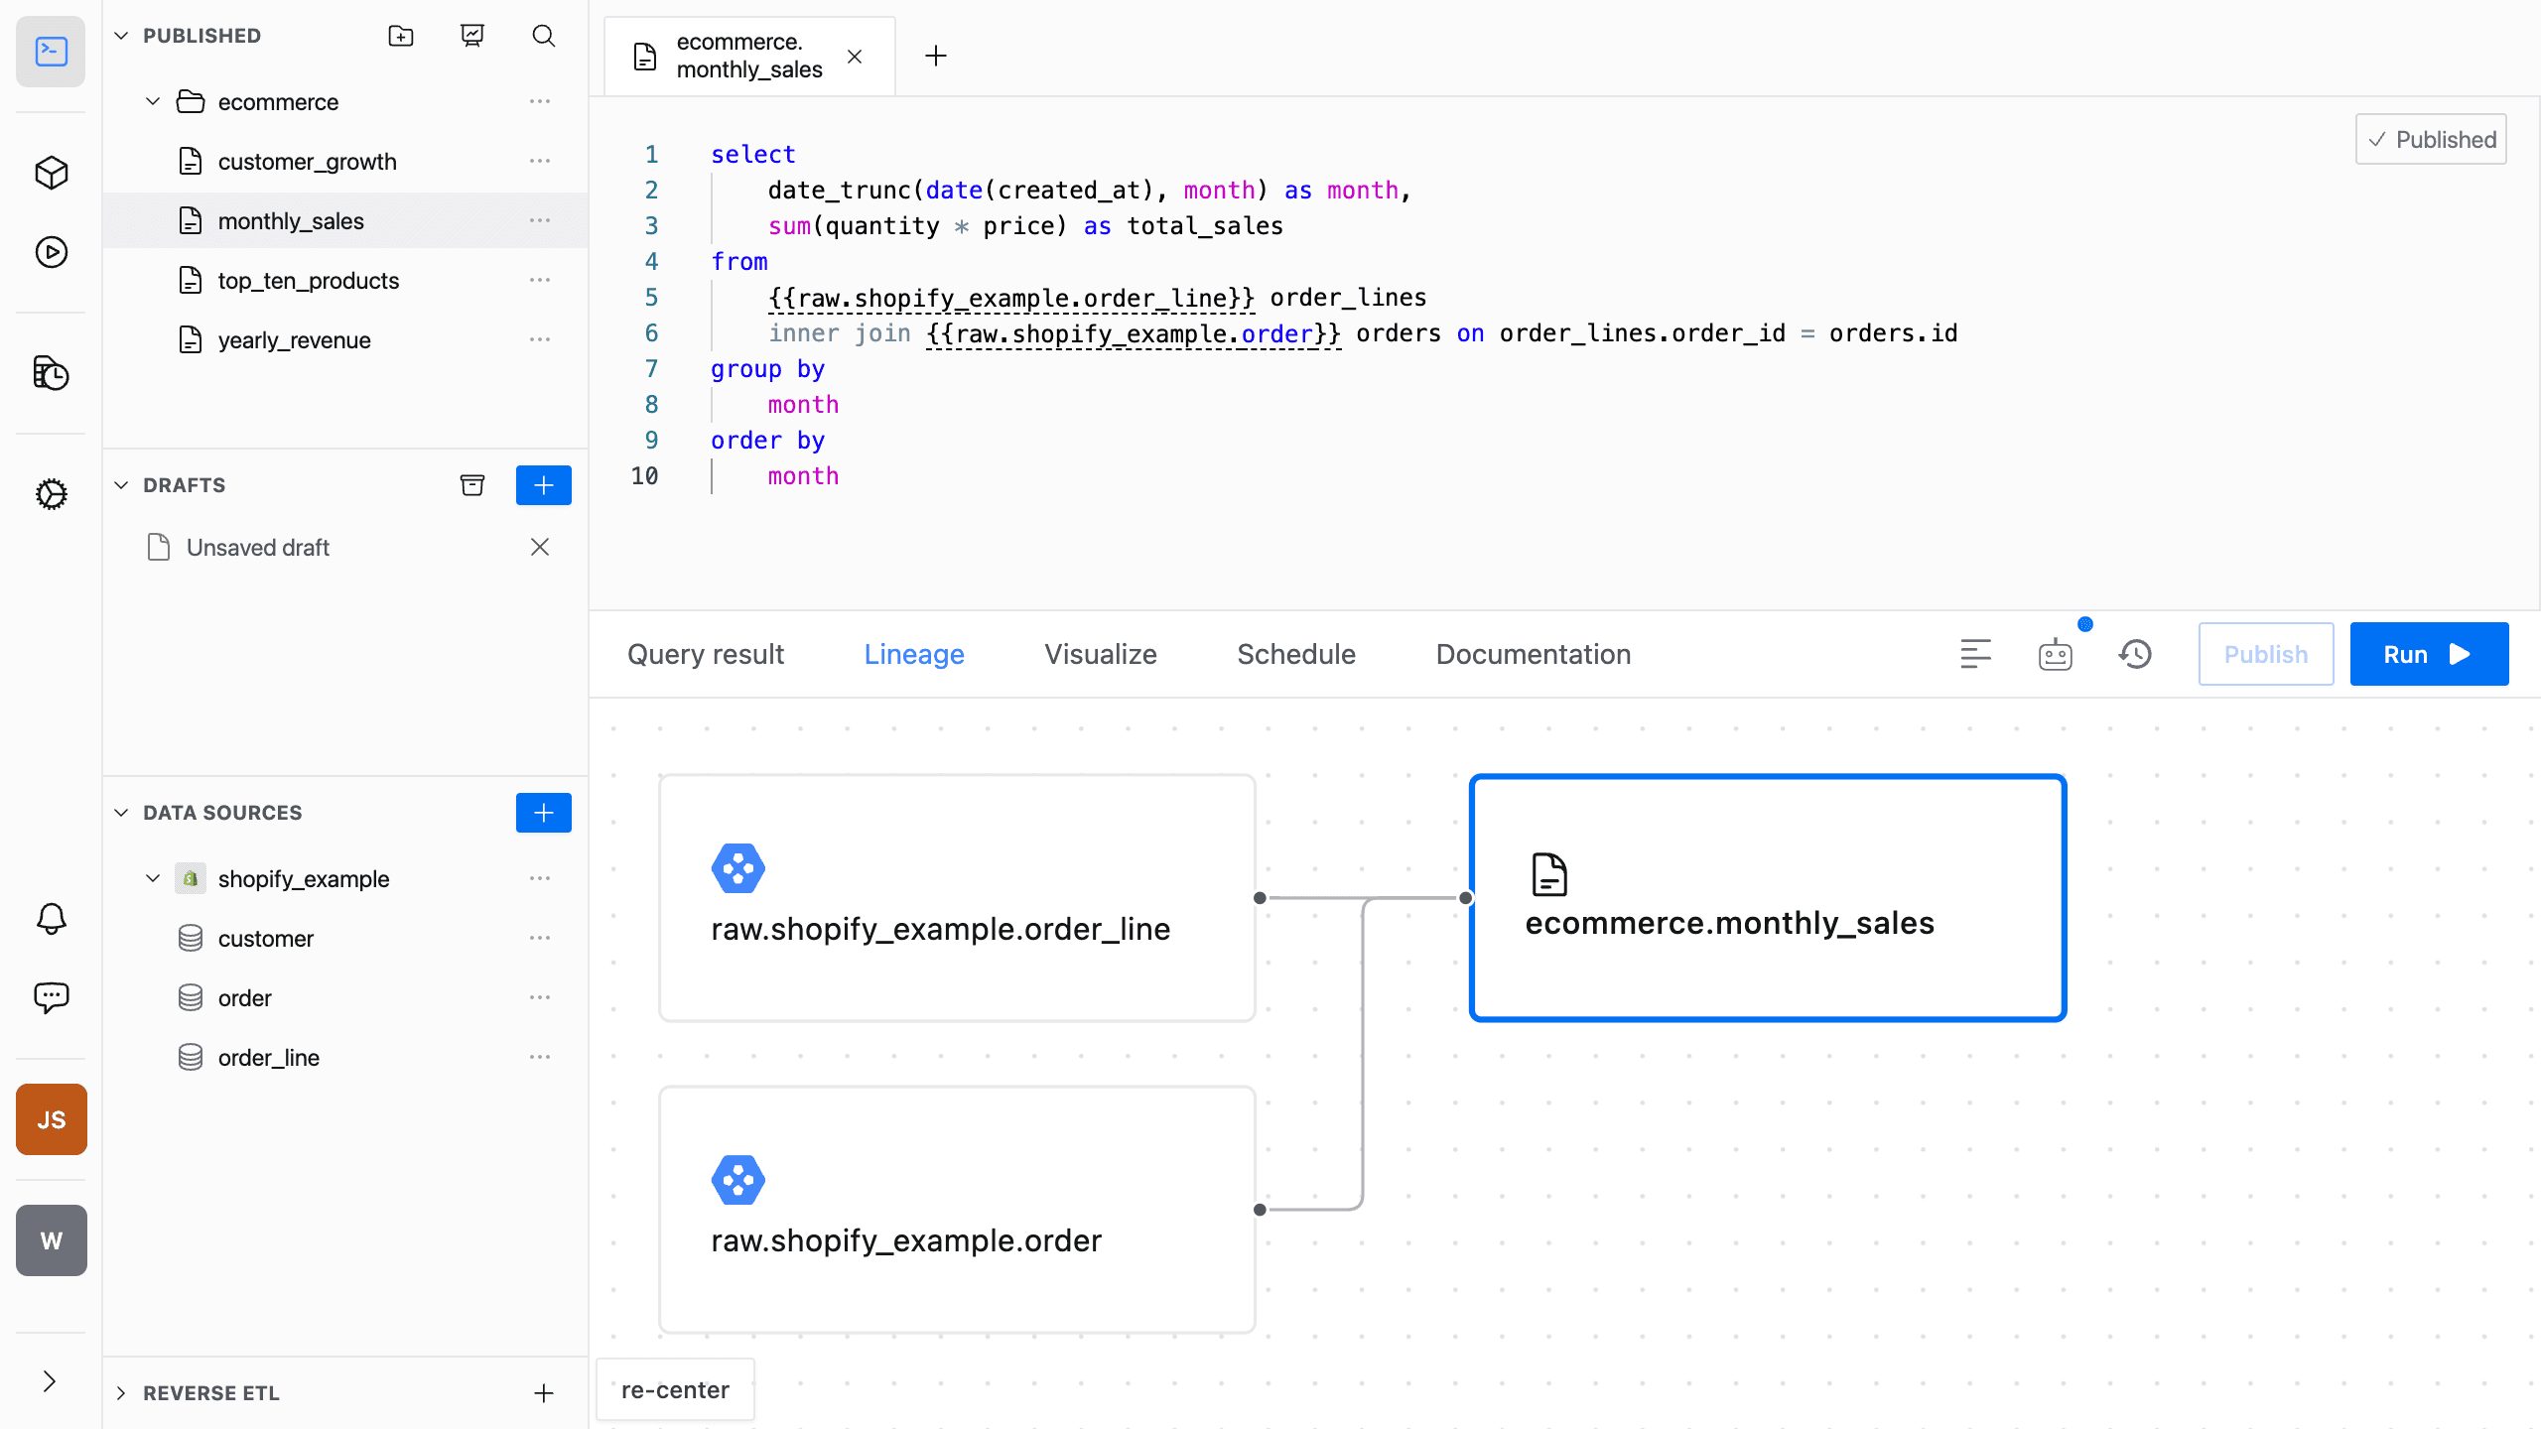Image resolution: width=2541 pixels, height=1429 pixels.
Task: Click the raw.shopify_example.order node
Action: 956,1210
